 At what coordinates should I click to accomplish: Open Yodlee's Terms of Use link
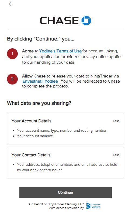pyautogui.click(x=60, y=51)
